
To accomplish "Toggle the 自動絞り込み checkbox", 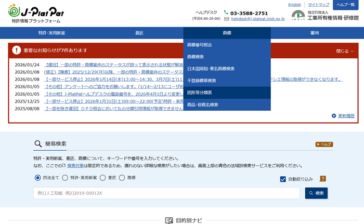I will (x=283, y=179).
